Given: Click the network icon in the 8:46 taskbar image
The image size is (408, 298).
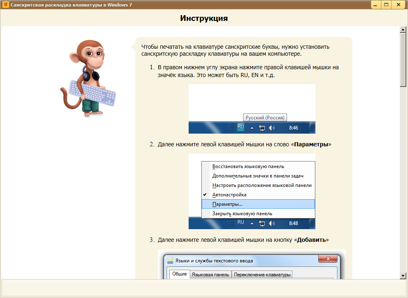Looking at the screenshot, I should [x=262, y=128].
